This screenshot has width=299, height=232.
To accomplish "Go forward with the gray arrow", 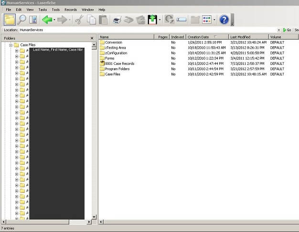I will tap(62, 20).
